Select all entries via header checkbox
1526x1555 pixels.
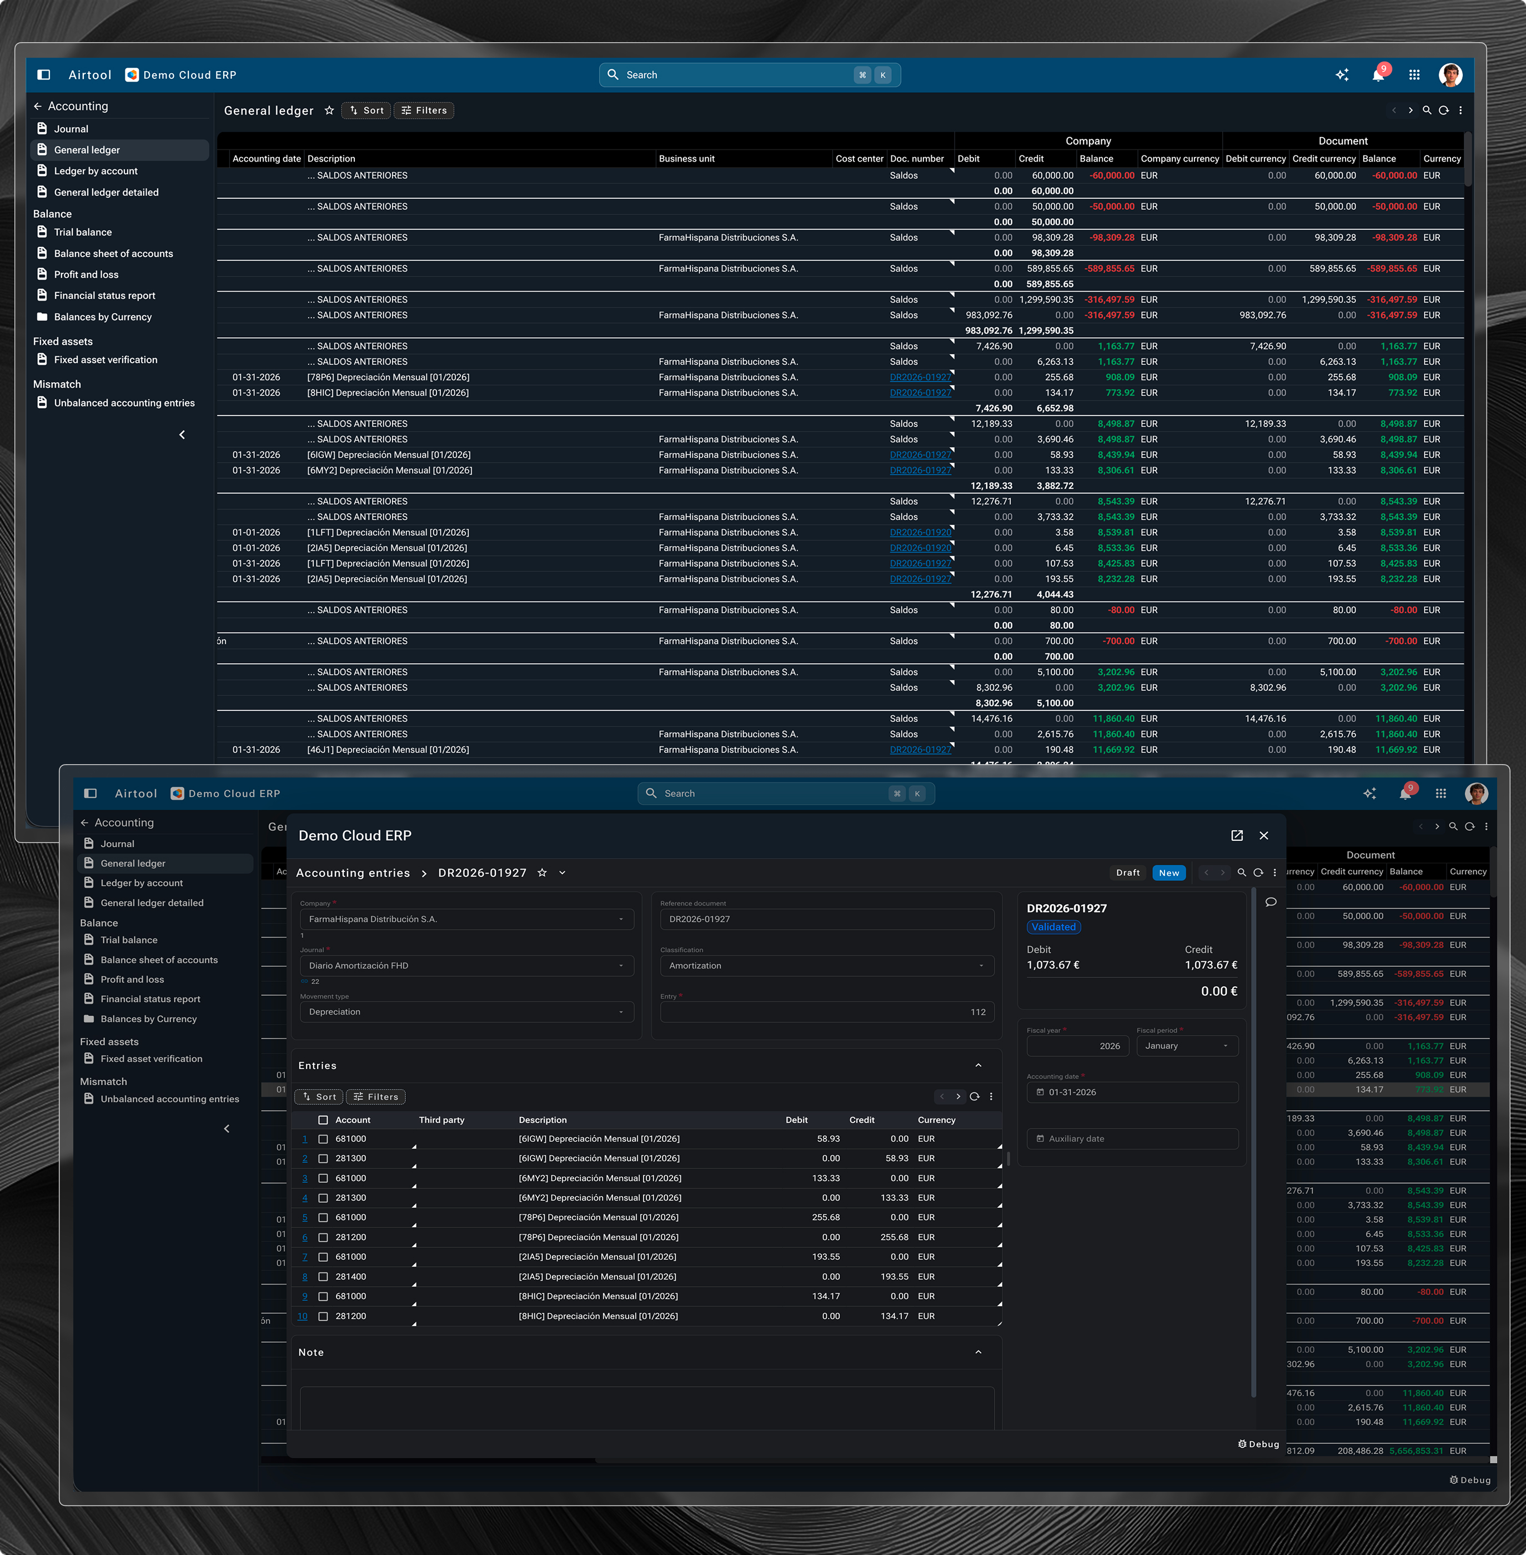[323, 1120]
